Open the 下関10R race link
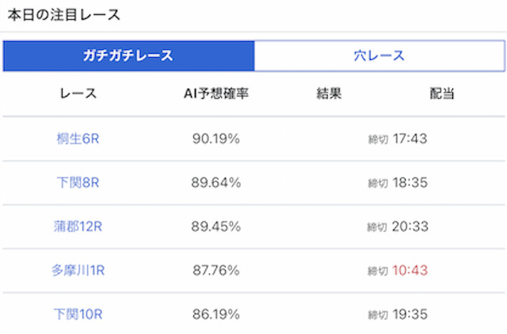 tap(78, 314)
